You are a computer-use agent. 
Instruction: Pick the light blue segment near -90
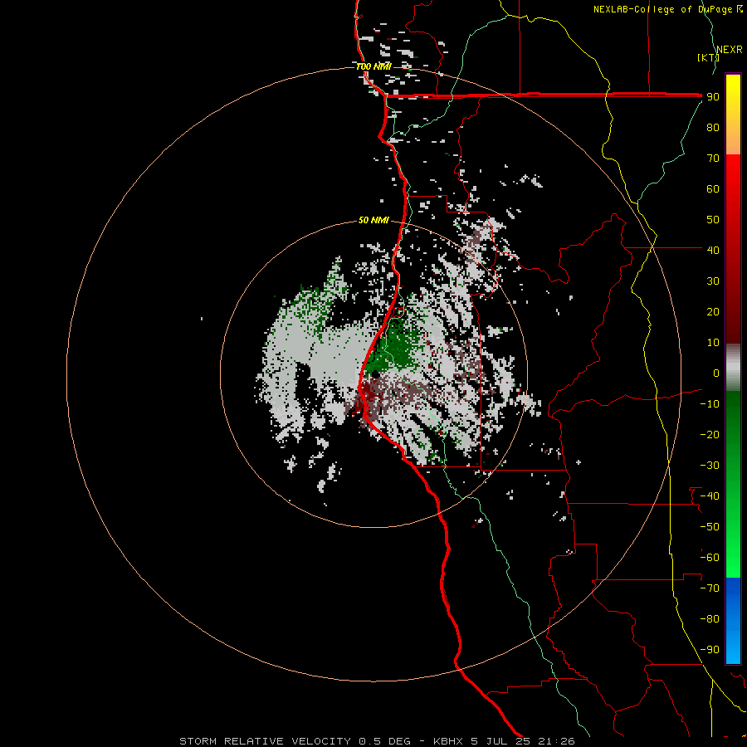click(733, 648)
